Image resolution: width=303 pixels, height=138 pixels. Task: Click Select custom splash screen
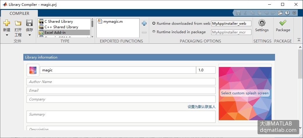(x=245, y=93)
